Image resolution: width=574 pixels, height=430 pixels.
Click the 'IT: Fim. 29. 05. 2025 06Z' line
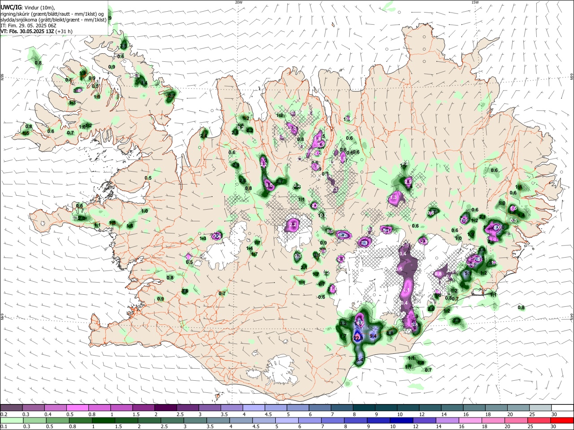[x=28, y=26]
